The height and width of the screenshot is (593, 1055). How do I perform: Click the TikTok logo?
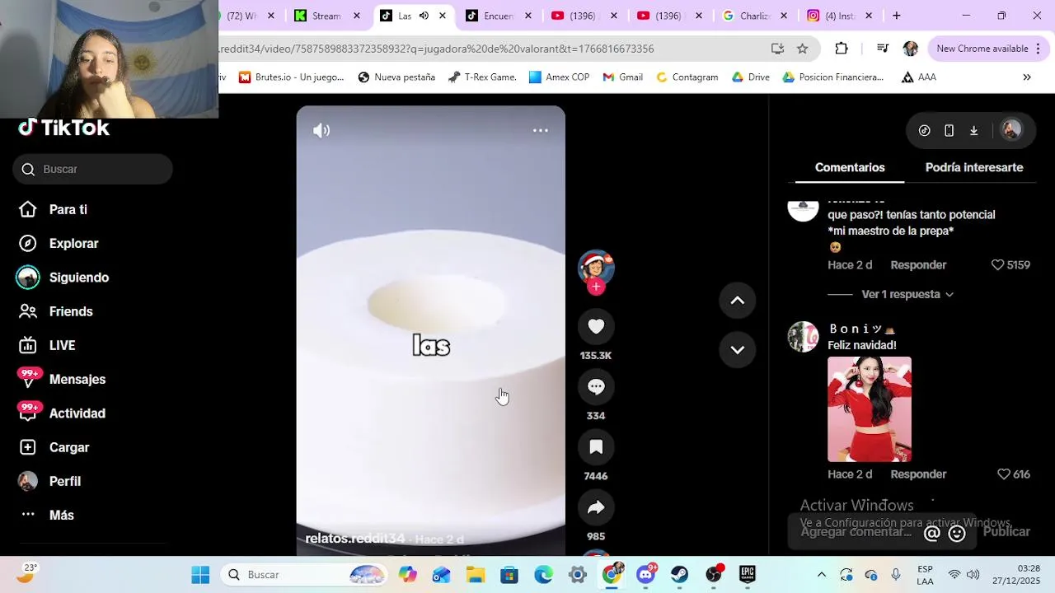point(64,128)
